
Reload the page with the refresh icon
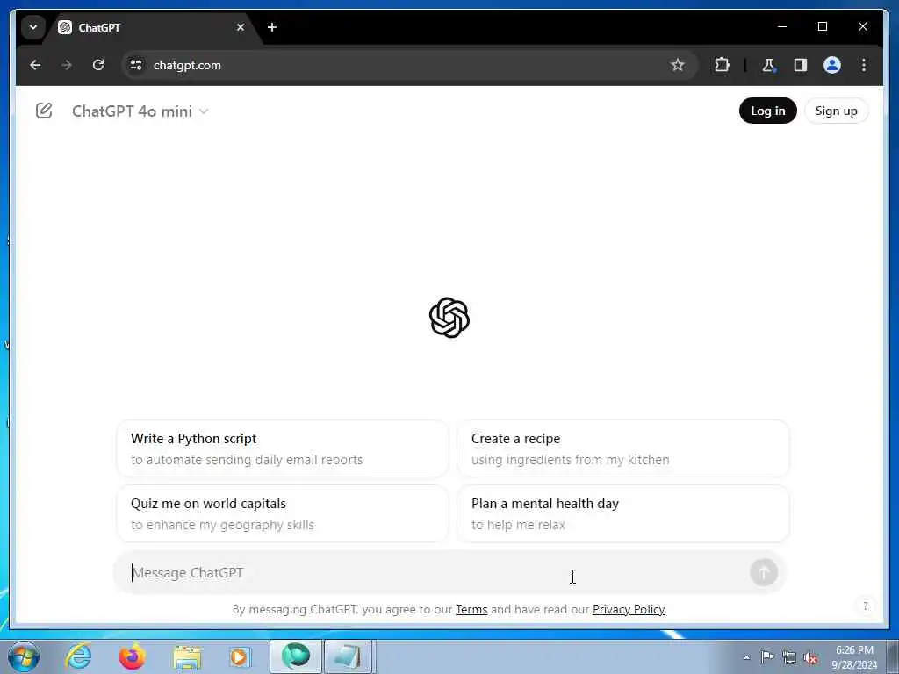pyautogui.click(x=98, y=65)
